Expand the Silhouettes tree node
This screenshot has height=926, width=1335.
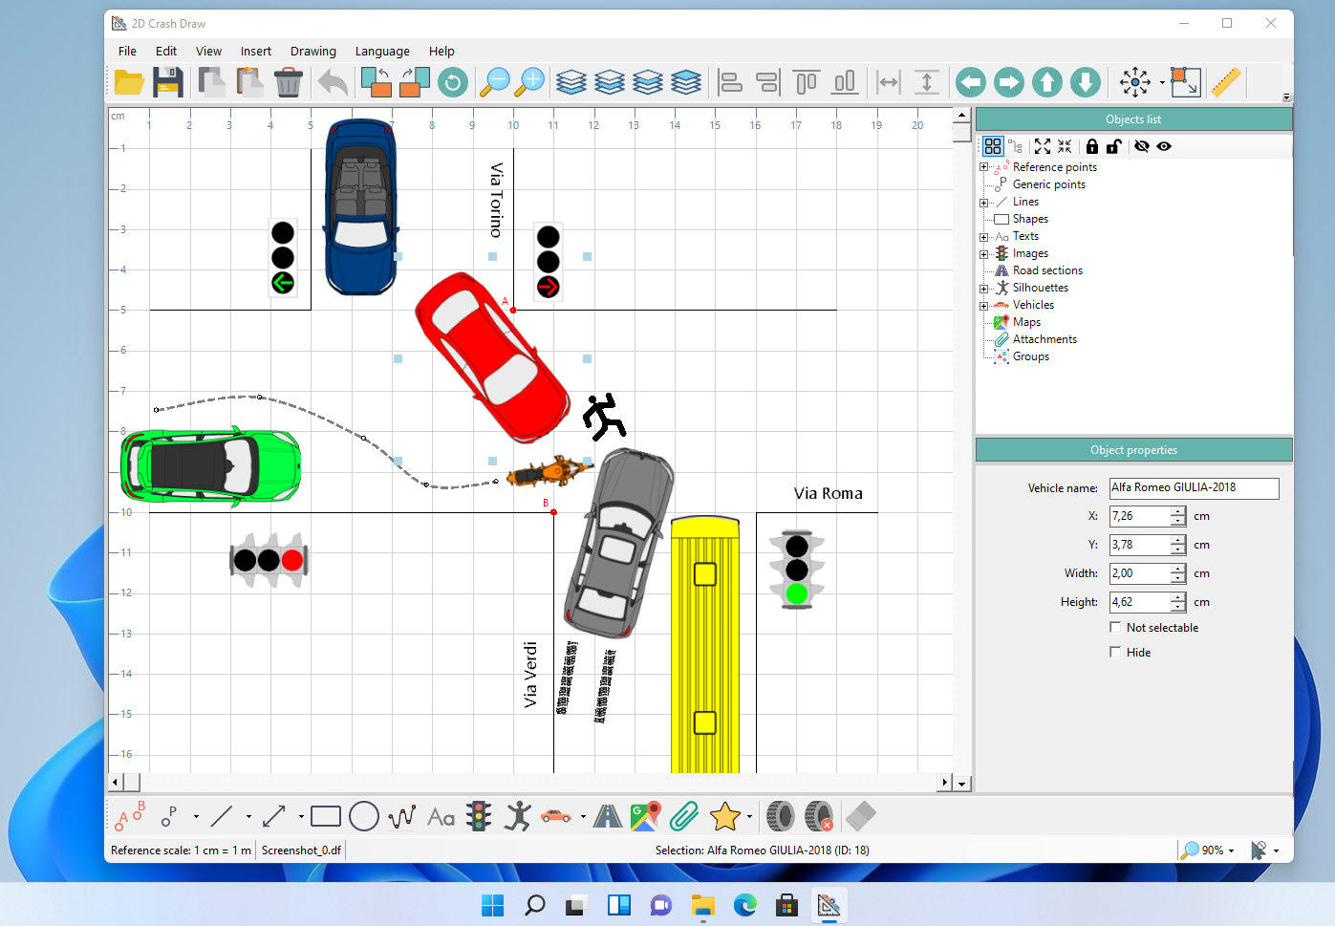[983, 289]
